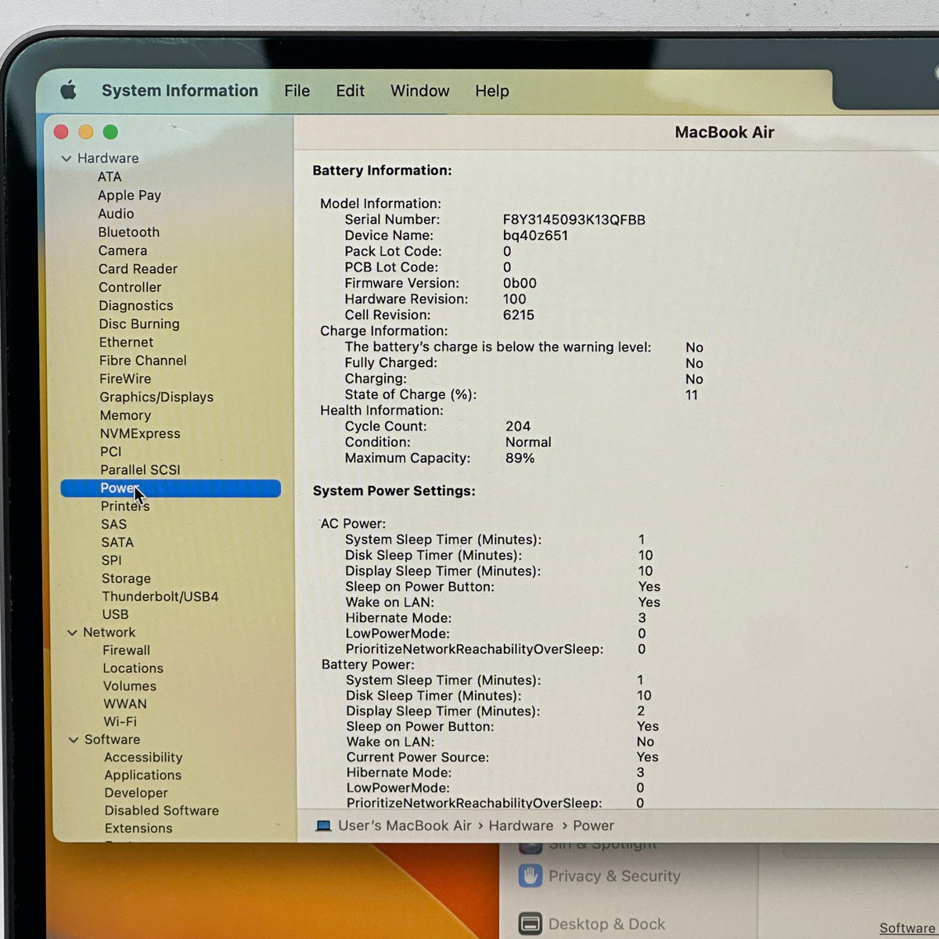
Task: Select SAS in the sidebar
Action: 113,524
